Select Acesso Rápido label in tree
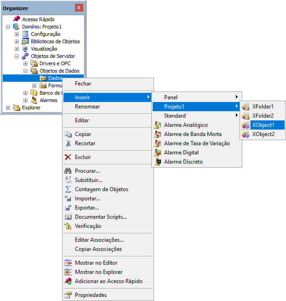This screenshot has height=301, width=286. (38, 19)
